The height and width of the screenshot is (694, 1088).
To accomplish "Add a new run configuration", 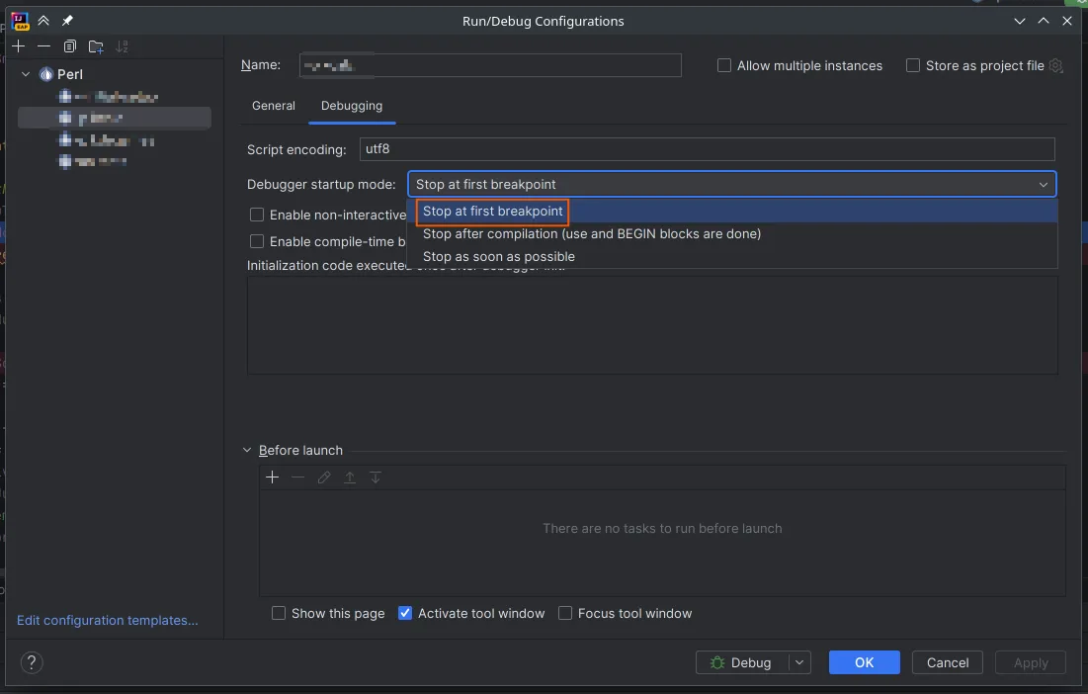I will coord(18,46).
